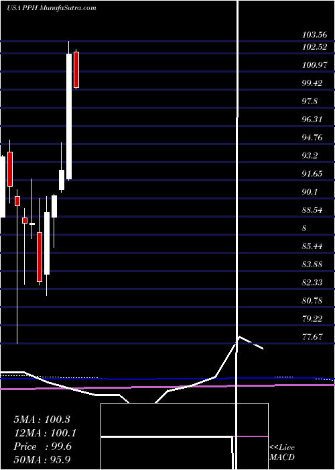
Task: Click the Price : 99.6 reading
Action: tap(42, 446)
